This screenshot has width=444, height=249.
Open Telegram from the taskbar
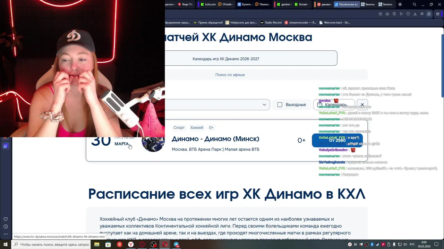tap(177, 245)
